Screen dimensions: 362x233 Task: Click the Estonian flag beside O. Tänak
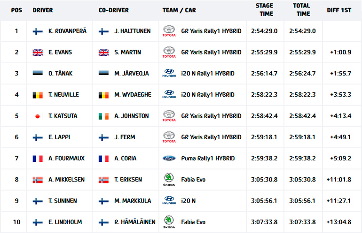[38, 74]
